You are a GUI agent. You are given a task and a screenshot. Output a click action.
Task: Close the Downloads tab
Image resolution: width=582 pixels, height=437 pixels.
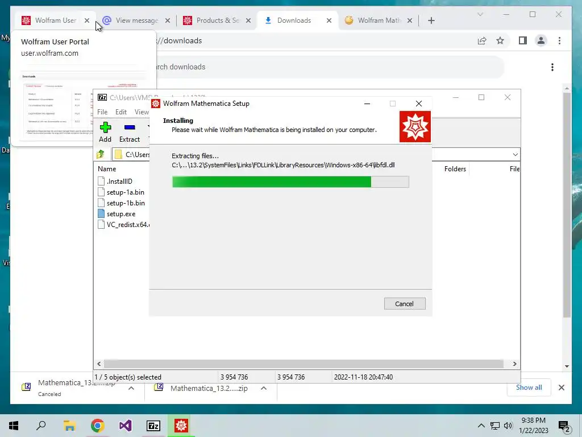329,20
